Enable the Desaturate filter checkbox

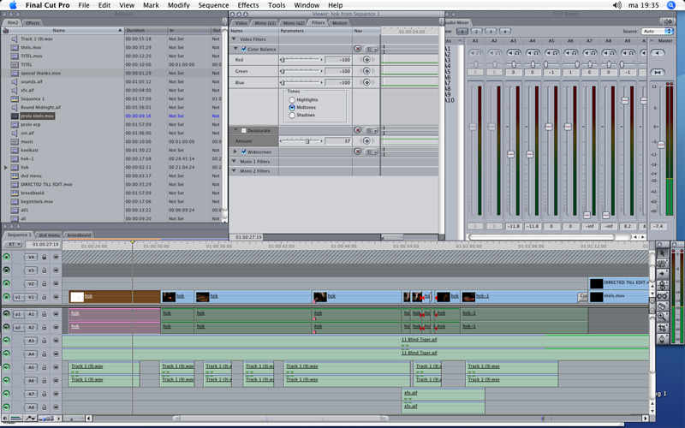pos(244,131)
